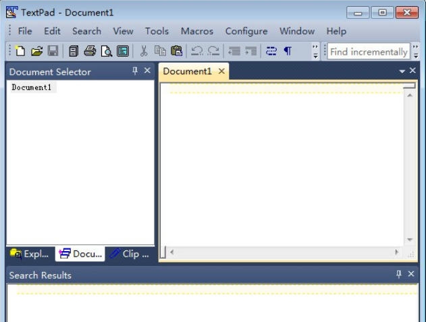The image size is (426, 322).
Task: Redo the action with the Redo icon
Action: tap(213, 51)
